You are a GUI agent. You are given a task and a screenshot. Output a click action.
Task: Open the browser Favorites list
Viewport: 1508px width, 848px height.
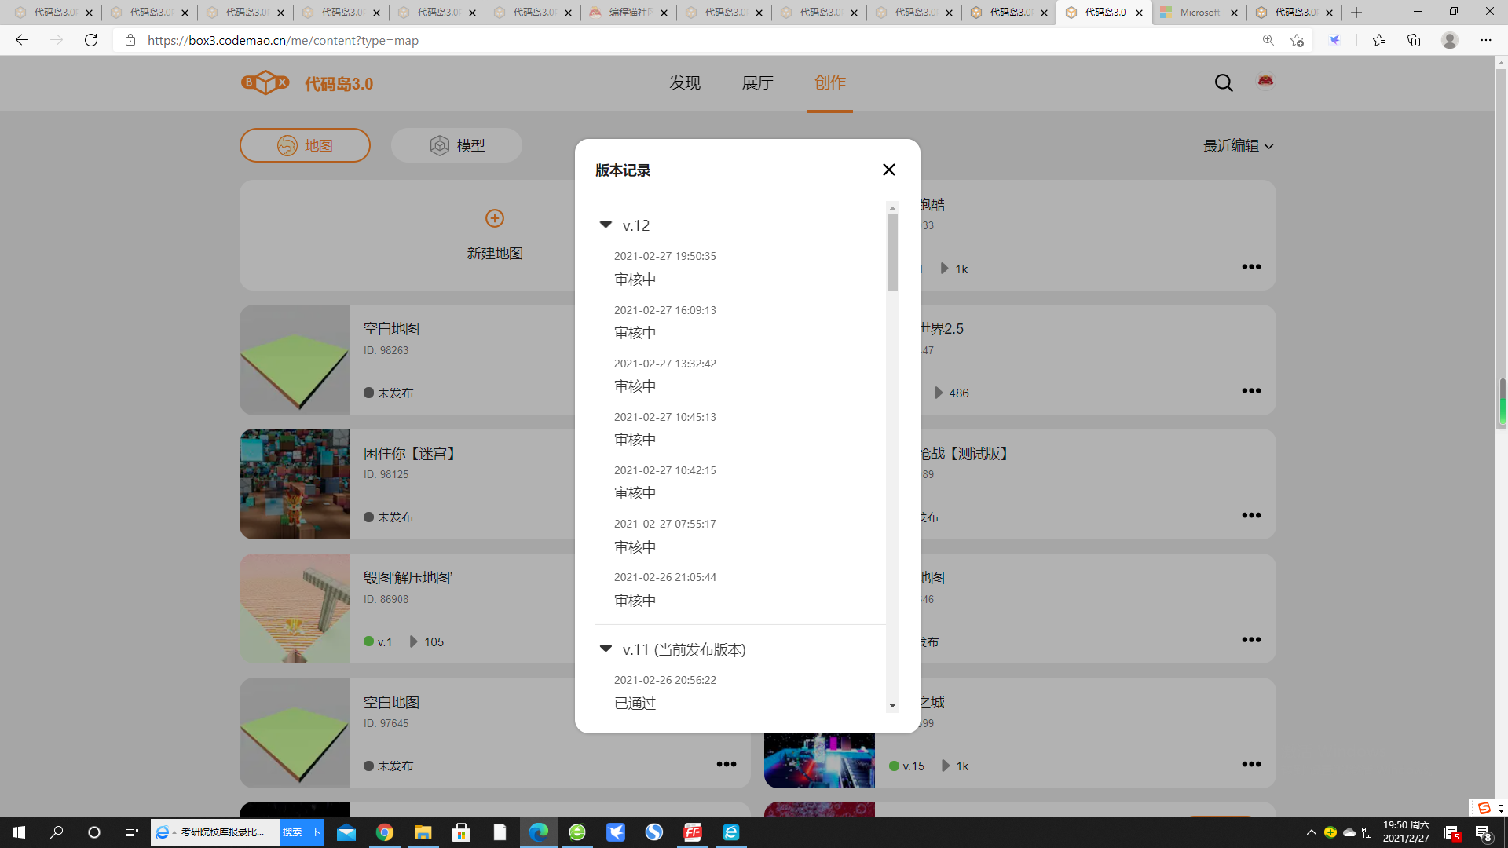pos(1379,40)
